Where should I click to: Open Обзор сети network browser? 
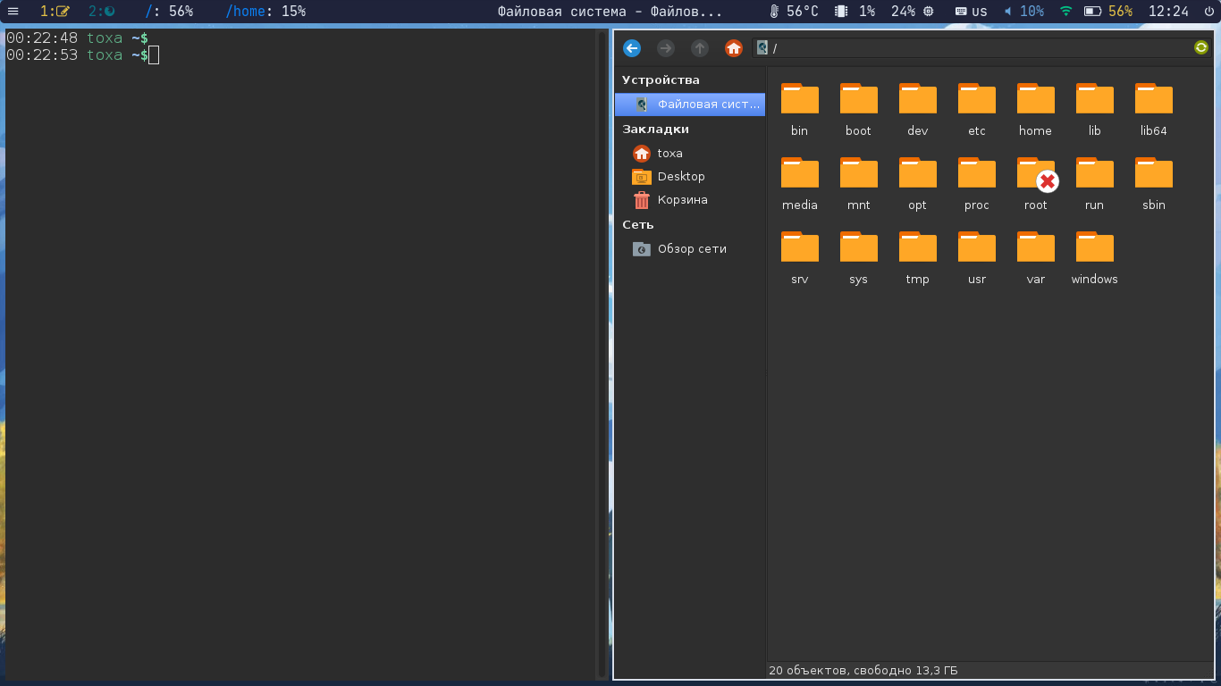point(690,249)
